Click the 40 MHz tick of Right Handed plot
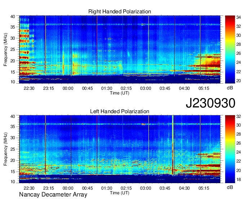Image resolution: width=245 pixels, height=199 pixels. click(x=13, y=17)
